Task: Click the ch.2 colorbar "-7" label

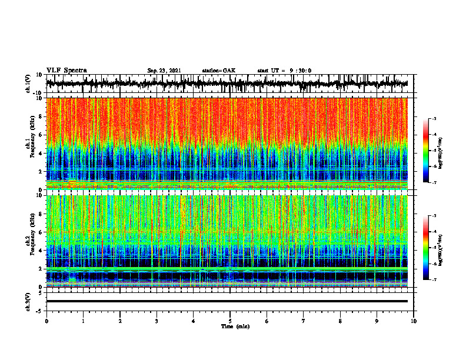Action: pyautogui.click(x=434, y=279)
